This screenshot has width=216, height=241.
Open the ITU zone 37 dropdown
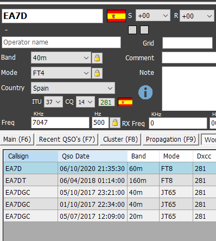[53, 102]
